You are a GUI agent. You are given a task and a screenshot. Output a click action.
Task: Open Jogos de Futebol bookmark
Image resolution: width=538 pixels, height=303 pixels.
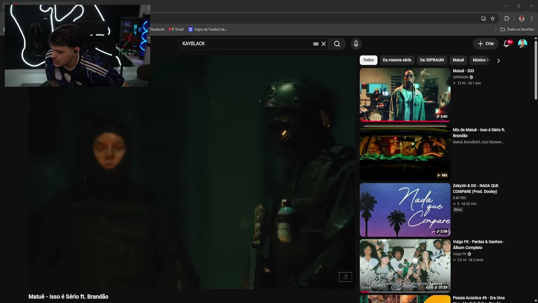208,29
